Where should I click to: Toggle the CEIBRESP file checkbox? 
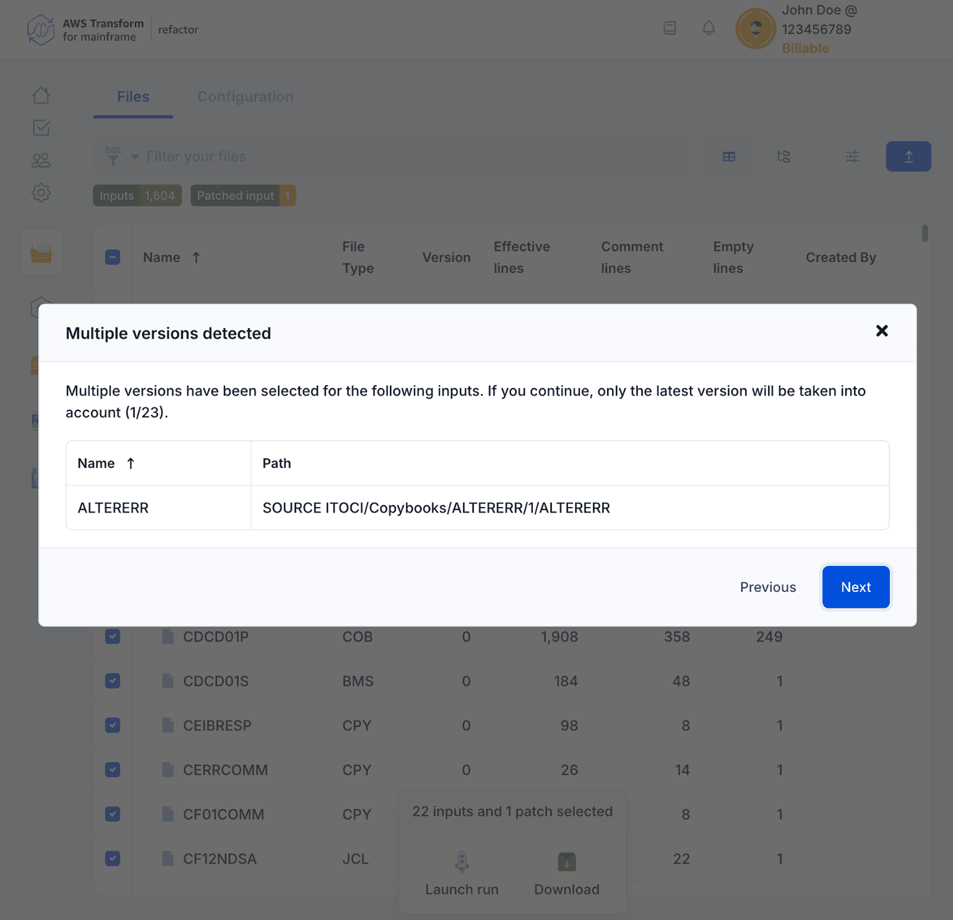[112, 725]
